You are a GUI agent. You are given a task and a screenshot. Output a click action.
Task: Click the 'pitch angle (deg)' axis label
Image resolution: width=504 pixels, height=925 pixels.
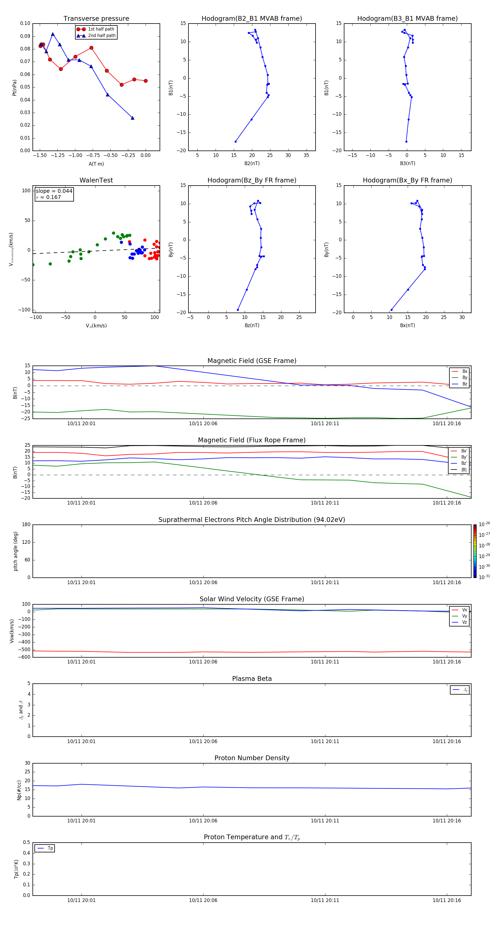point(15,551)
